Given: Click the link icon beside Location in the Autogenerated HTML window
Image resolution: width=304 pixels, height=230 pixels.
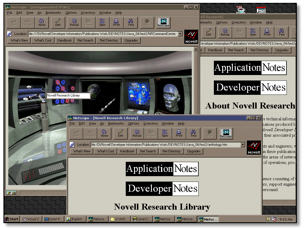Looking at the screenshot, I should coord(9,34).
